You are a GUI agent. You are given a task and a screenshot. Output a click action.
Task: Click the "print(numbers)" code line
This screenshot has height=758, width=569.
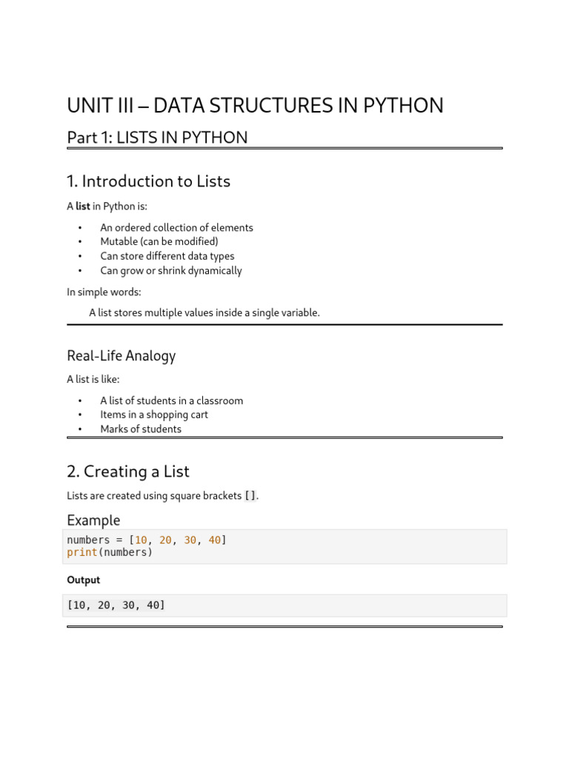pos(110,552)
